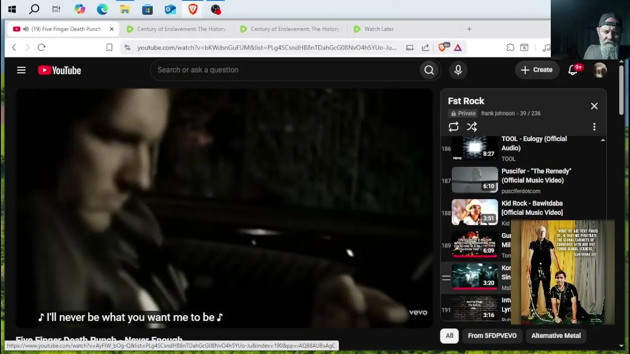
Task: Open Task View on the taskbar
Action: (x=57, y=9)
